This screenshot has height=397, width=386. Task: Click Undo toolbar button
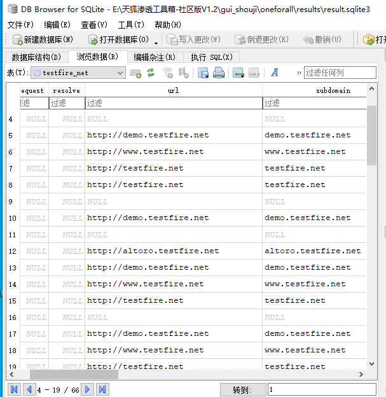tap(322, 39)
